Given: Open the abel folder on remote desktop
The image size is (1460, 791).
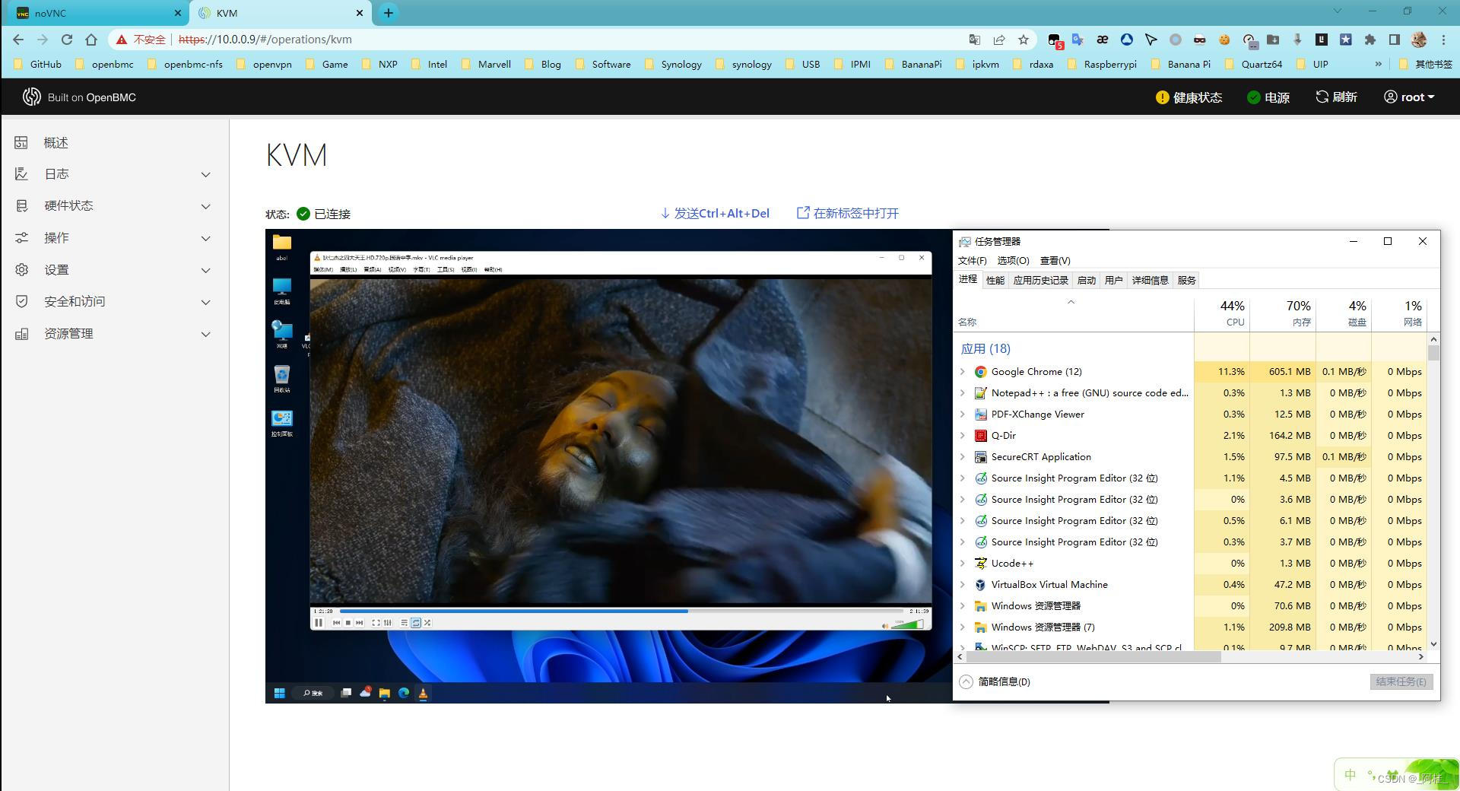Looking at the screenshot, I should pos(282,247).
